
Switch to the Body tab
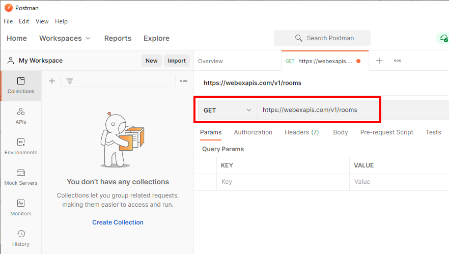(x=341, y=132)
